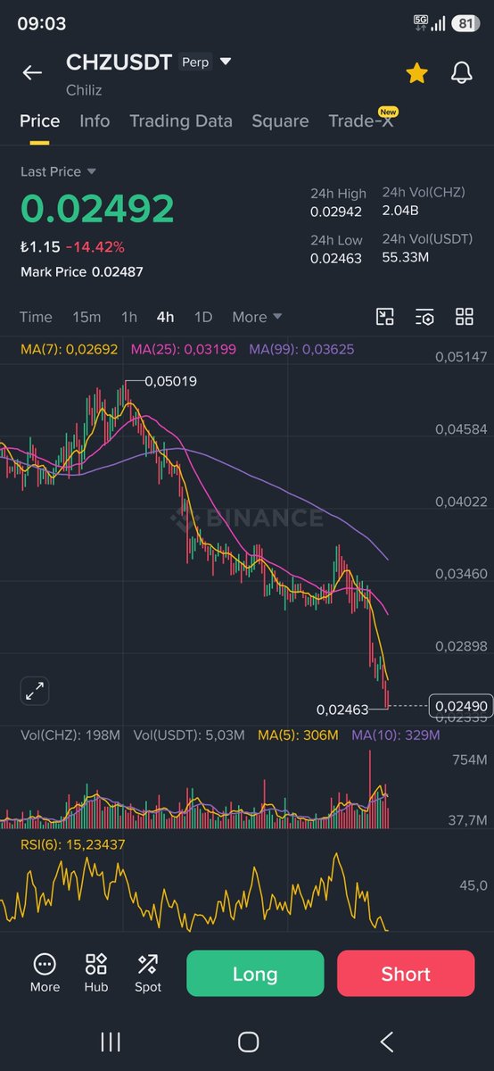Tap the Chiliz subtitle
Viewport: 494px width, 1071px height.
[85, 90]
